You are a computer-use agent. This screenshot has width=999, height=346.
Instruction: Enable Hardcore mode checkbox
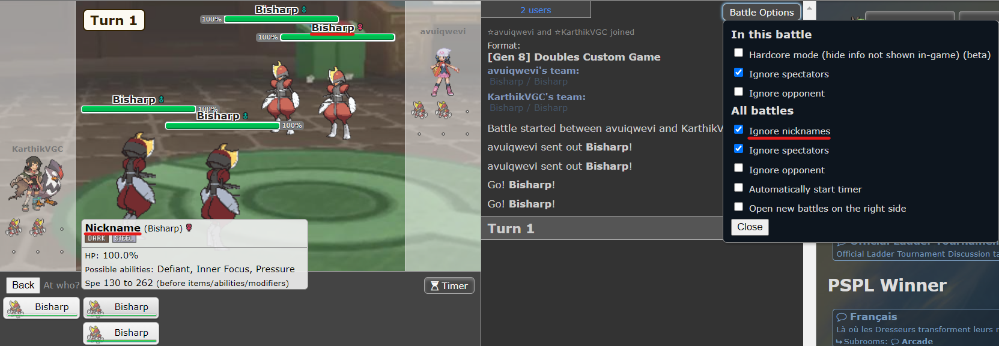[x=738, y=53]
